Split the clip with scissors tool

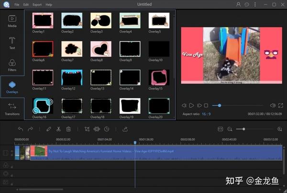coord(58,129)
